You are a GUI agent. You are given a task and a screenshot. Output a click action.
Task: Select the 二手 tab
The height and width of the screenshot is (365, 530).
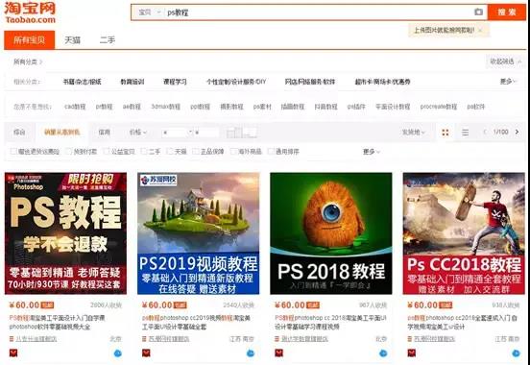108,40
